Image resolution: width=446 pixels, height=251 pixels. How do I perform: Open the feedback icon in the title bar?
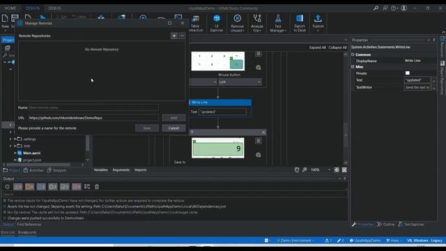click(385, 8)
